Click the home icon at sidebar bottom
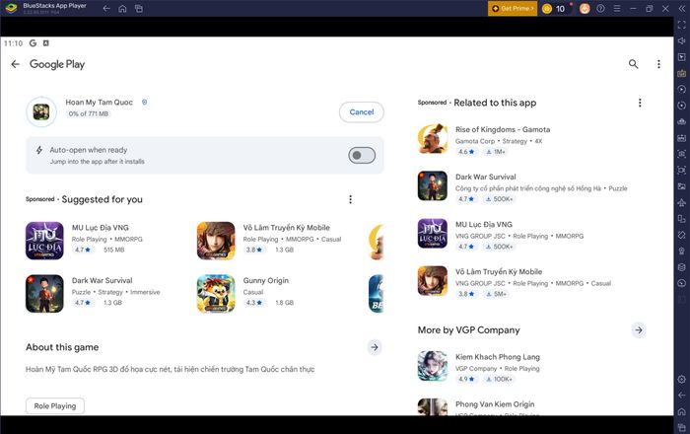This screenshot has width=690, height=434. pyautogui.click(x=682, y=411)
